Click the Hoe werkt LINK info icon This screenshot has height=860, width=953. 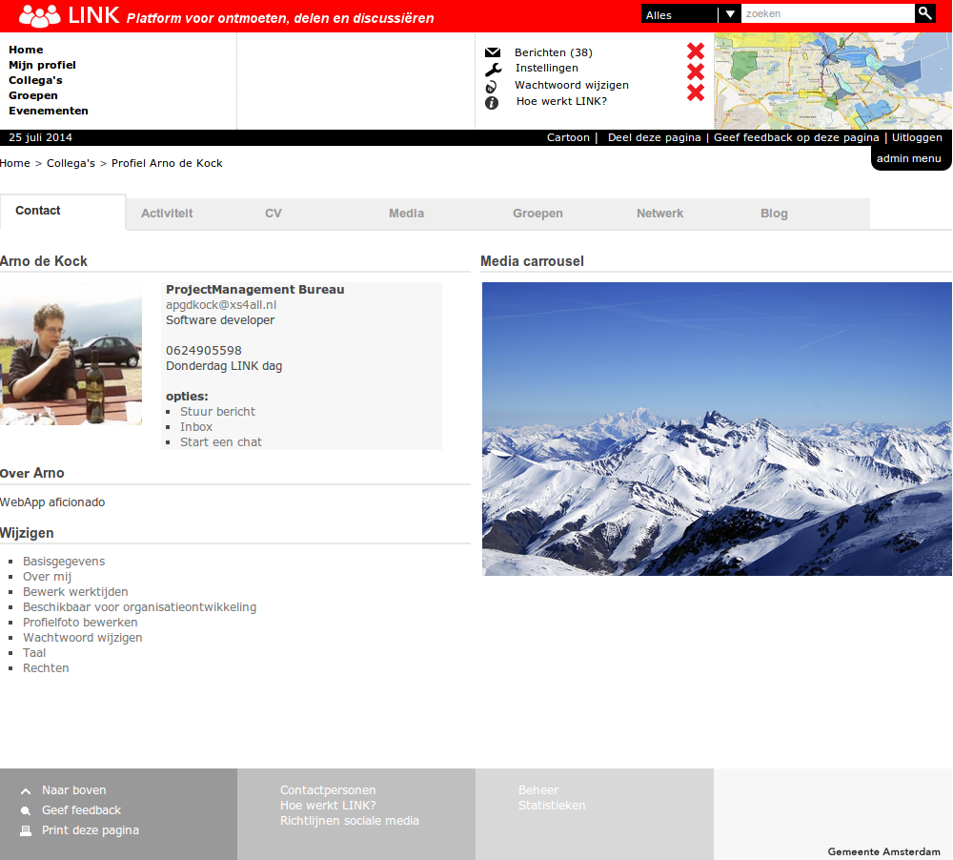point(492,102)
